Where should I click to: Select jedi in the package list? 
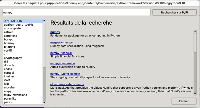pos(23,84)
